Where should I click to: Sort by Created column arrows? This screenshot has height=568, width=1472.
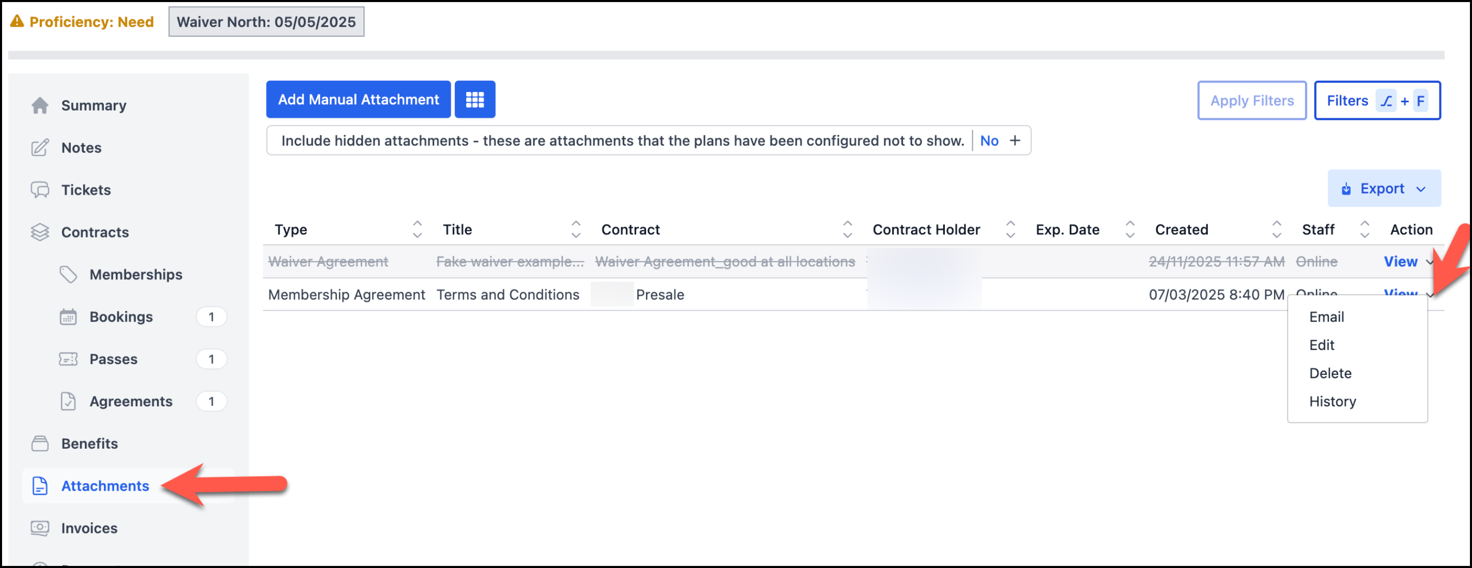point(1277,229)
